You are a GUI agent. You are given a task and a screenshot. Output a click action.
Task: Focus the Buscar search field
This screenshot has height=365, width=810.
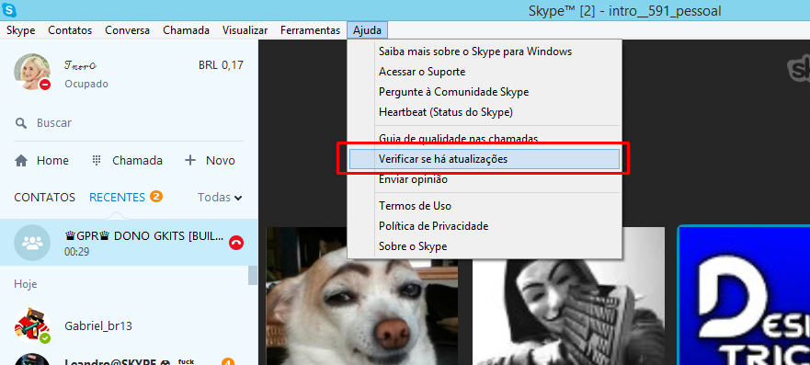128,123
